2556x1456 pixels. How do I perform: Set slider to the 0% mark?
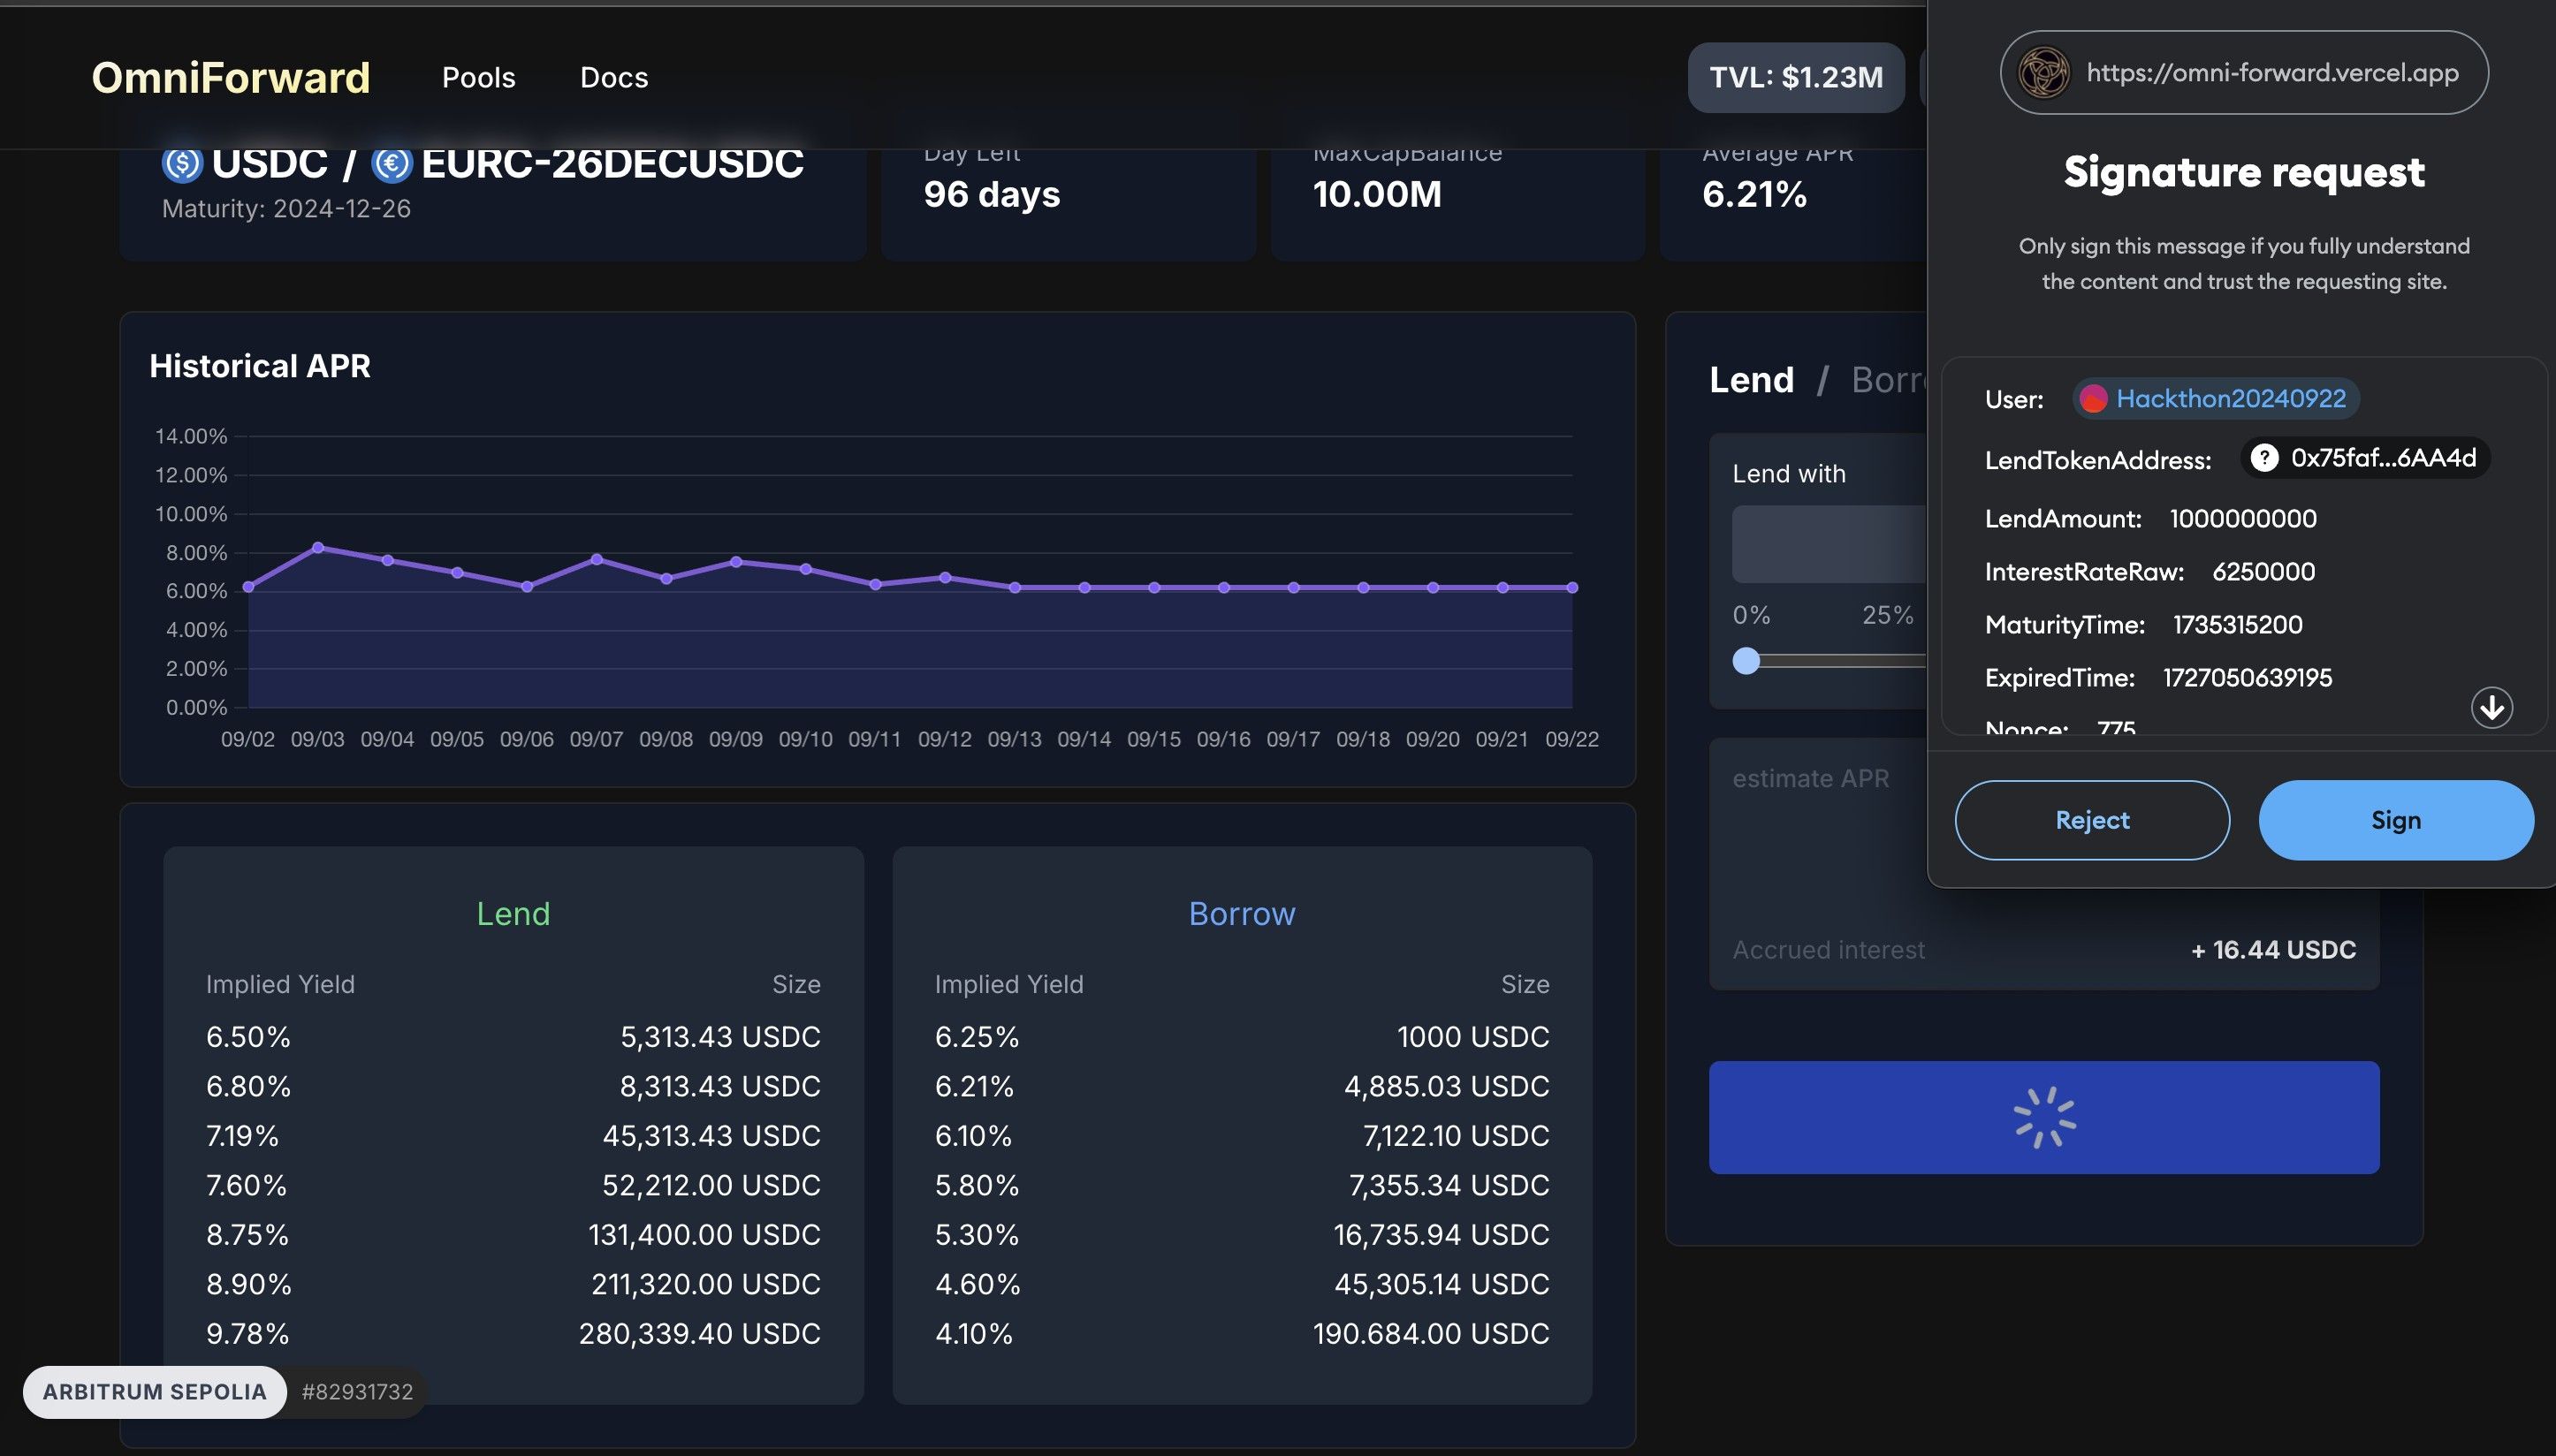(x=1752, y=615)
